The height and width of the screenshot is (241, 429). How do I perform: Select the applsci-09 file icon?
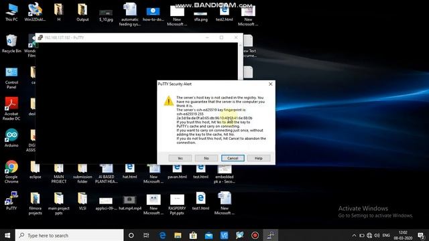tap(106, 204)
